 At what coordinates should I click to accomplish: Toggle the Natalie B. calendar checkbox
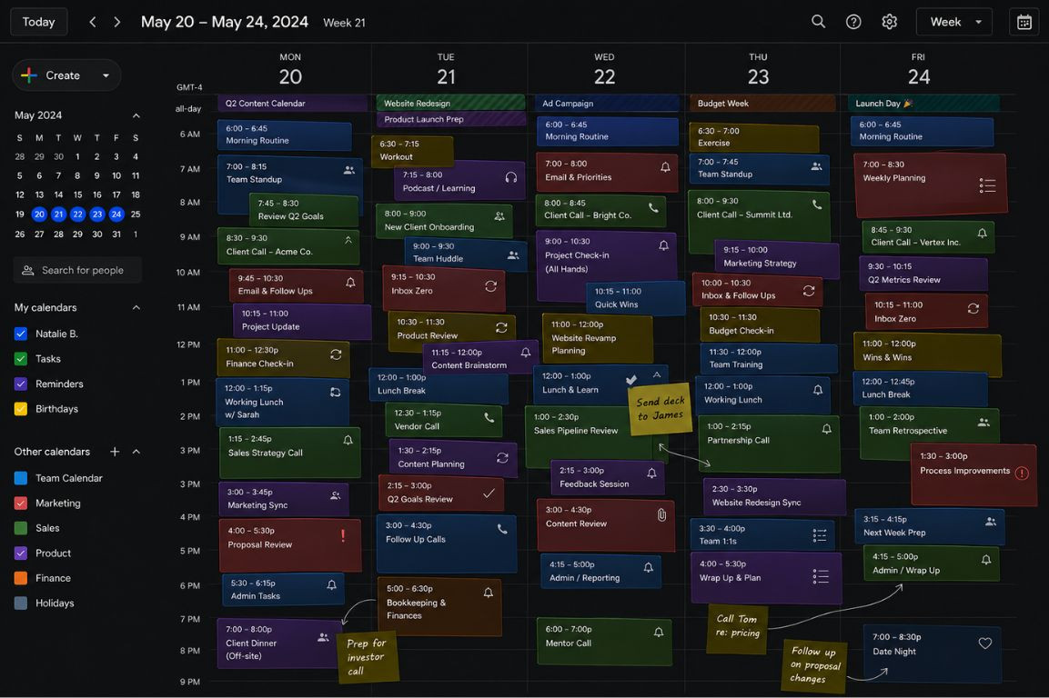pos(21,334)
